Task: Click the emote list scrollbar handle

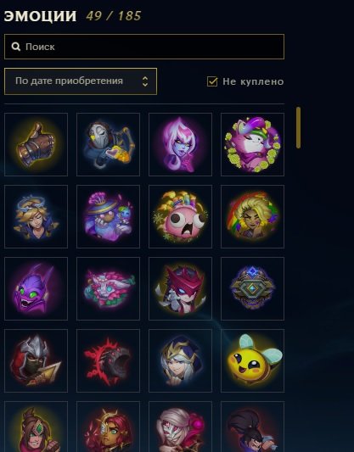Action: (x=298, y=128)
